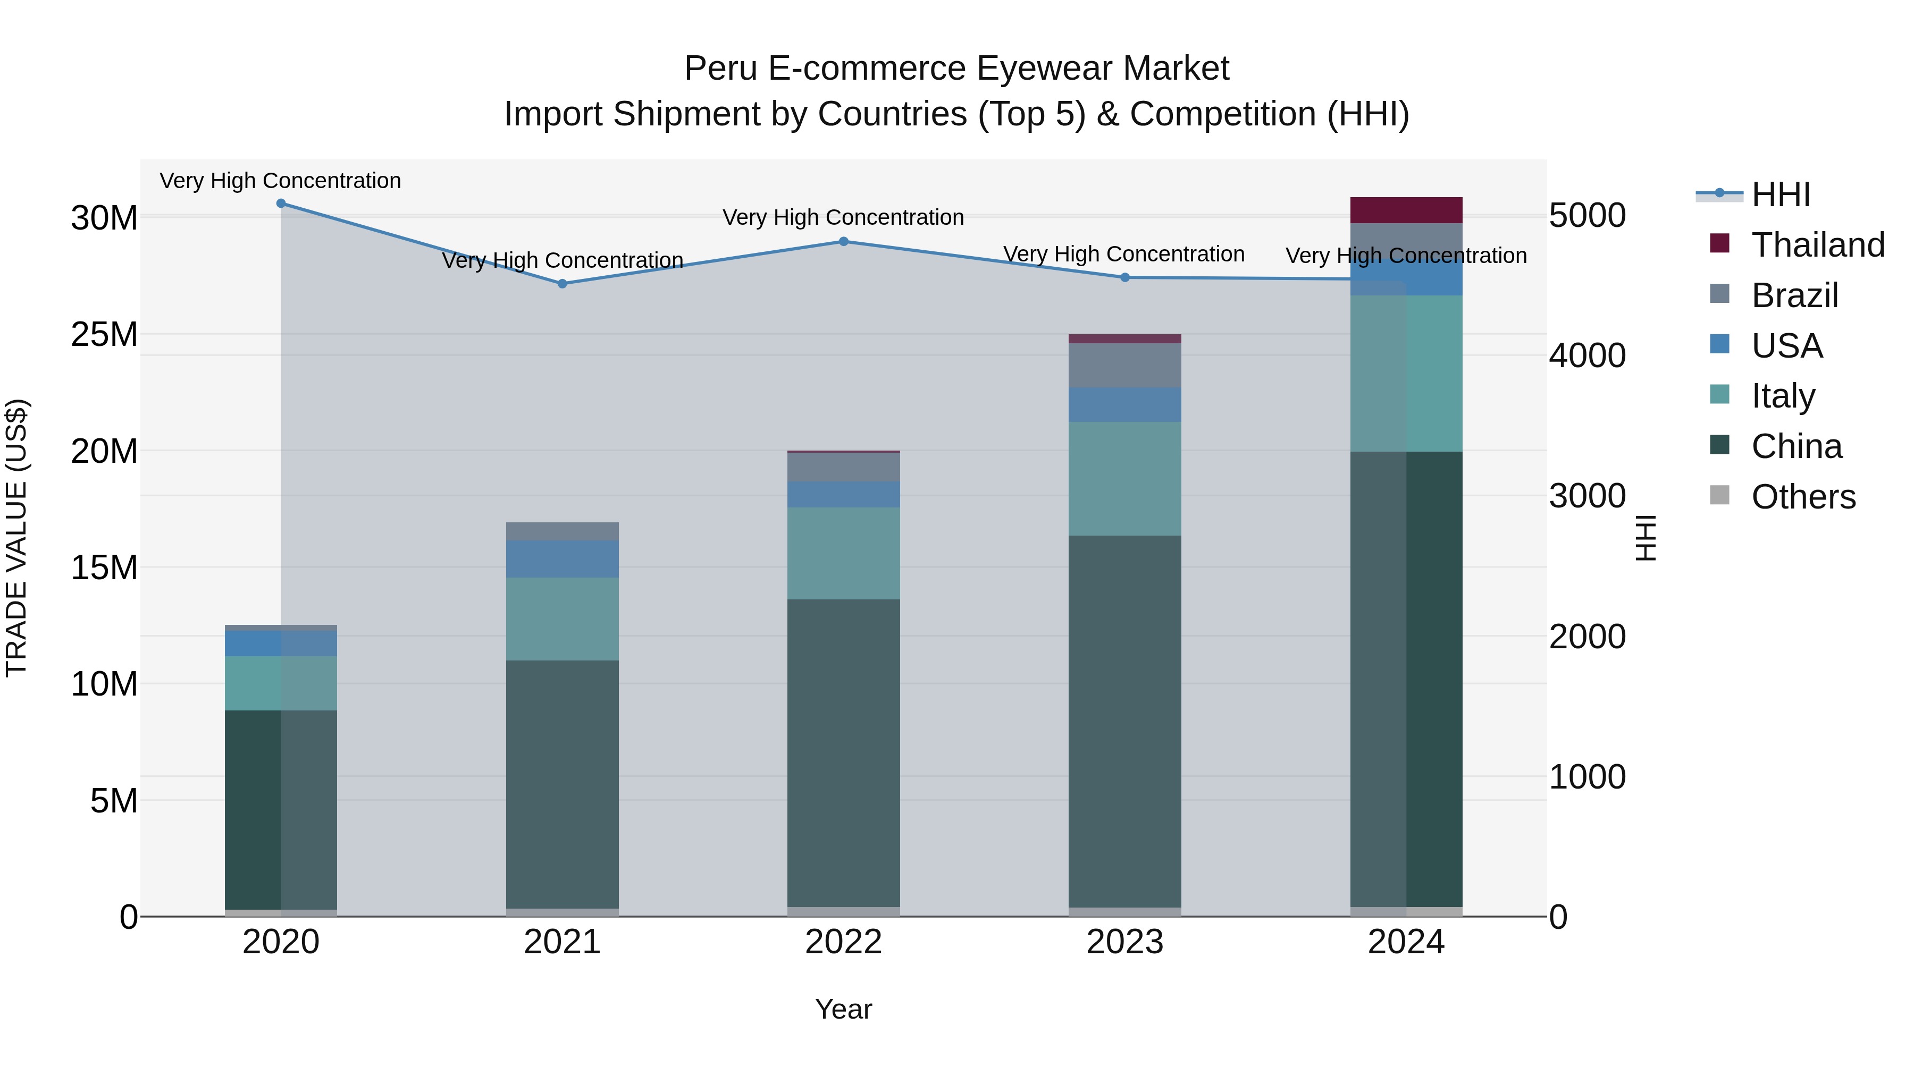This screenshot has height=1076, width=1914.
Task: Click the 2024 Thailand bar segment
Action: (x=1406, y=210)
